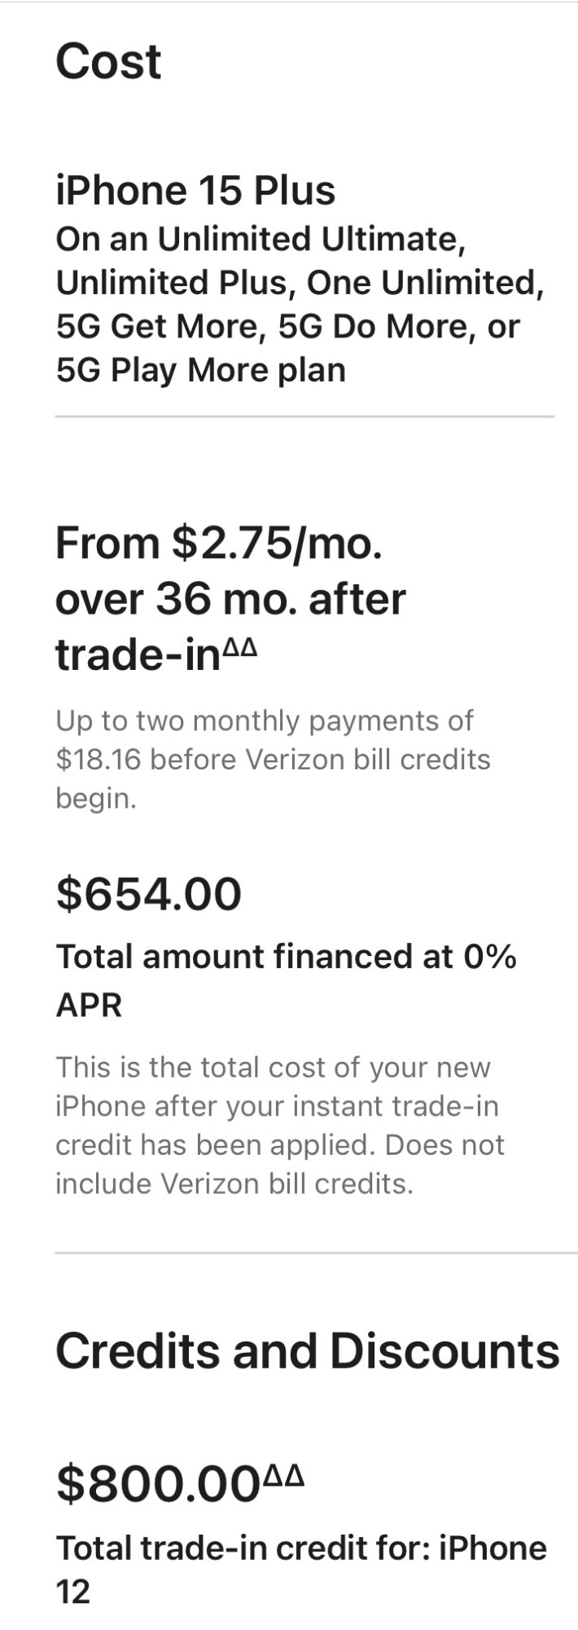Click the instant trade-in credit explanation
578x1630 pixels.
tap(280, 1125)
